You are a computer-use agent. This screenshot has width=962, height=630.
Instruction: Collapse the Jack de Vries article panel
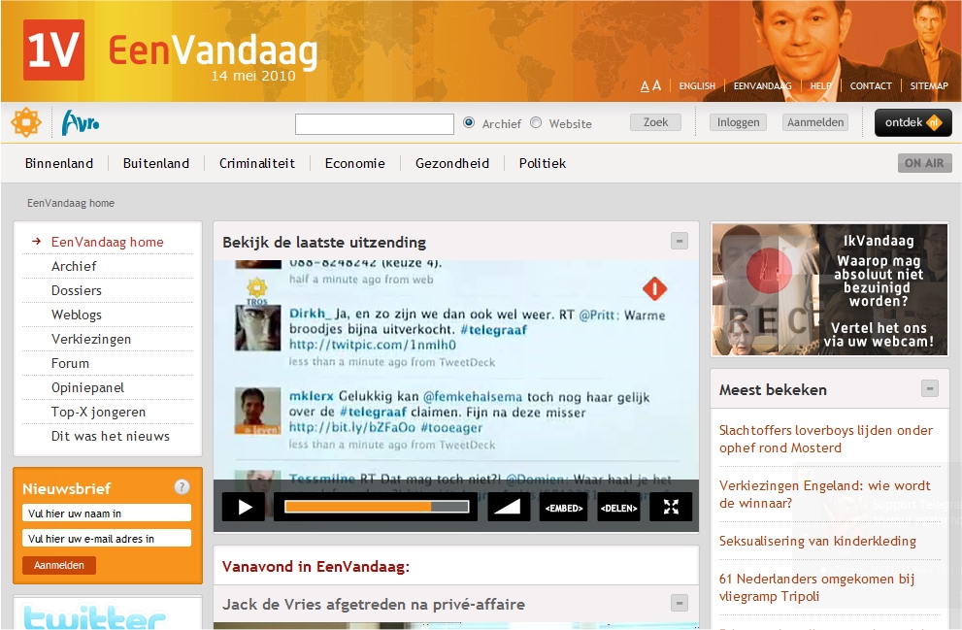coord(680,603)
